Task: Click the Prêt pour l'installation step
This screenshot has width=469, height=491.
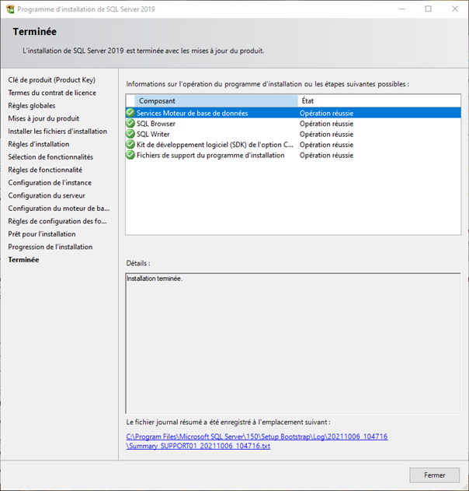Action: pos(42,234)
